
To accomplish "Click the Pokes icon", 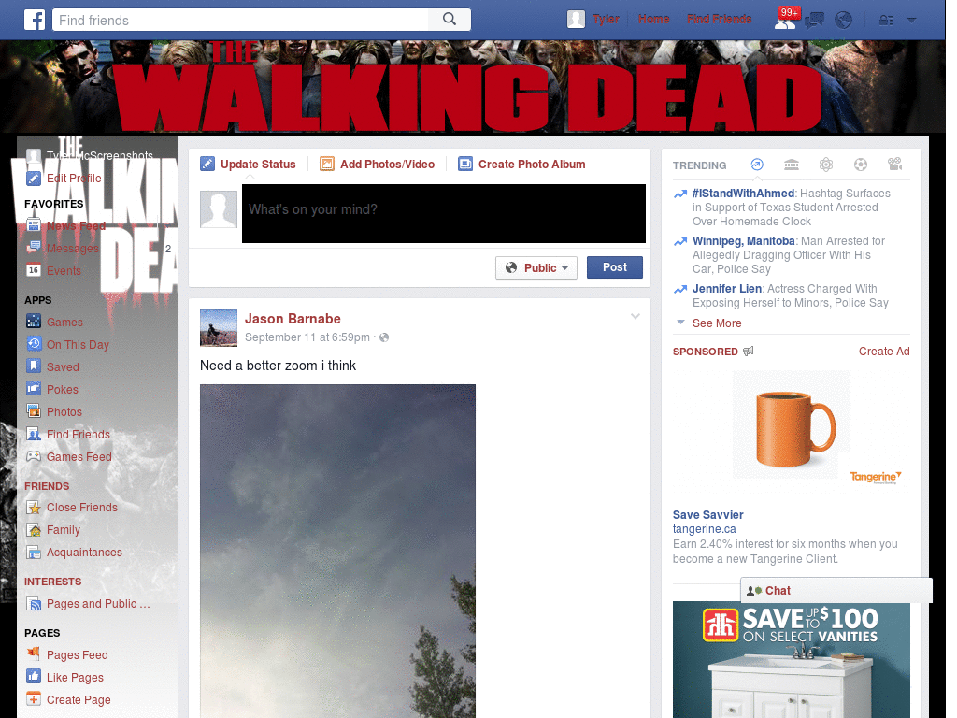I will [34, 388].
